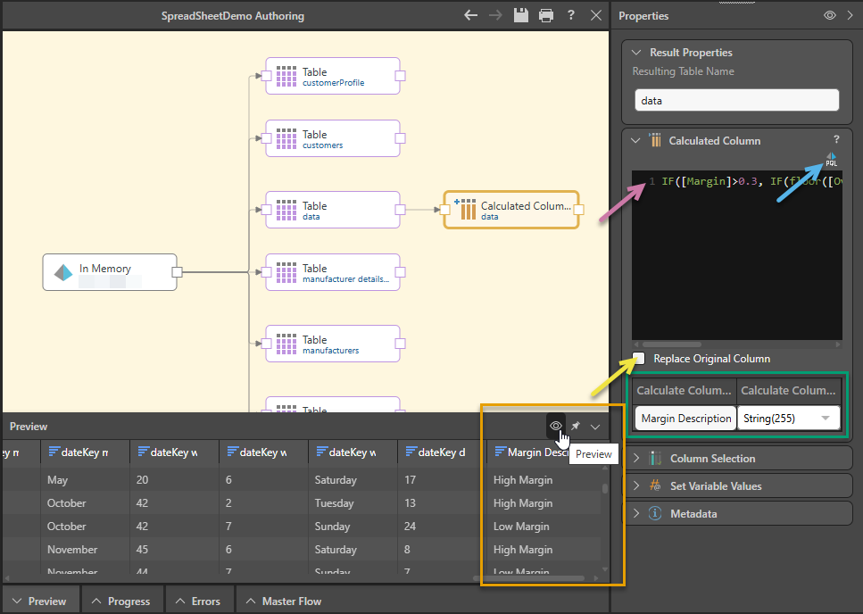This screenshot has height=614, width=863.
Task: Open the String(255) data type dropdown
Action: coord(789,418)
